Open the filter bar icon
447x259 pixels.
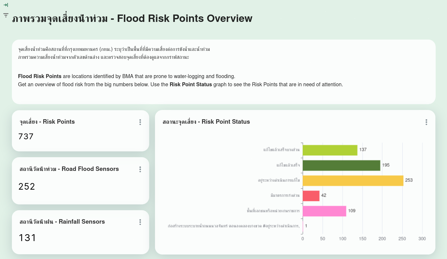pos(6,15)
